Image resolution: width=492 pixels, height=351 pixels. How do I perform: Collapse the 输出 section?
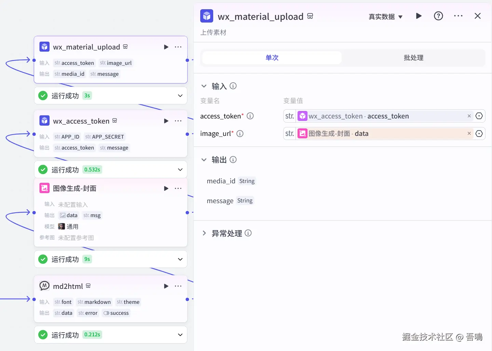(204, 160)
